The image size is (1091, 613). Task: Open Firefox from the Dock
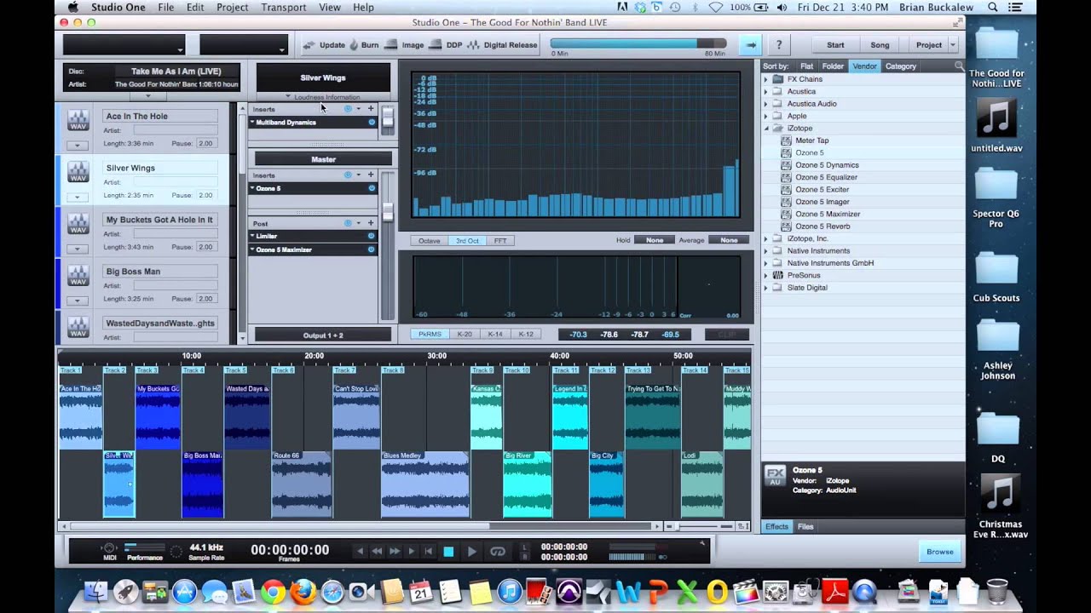[303, 592]
